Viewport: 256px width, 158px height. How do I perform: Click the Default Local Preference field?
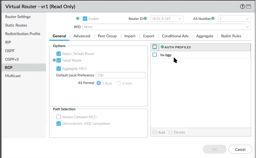tap(121, 75)
